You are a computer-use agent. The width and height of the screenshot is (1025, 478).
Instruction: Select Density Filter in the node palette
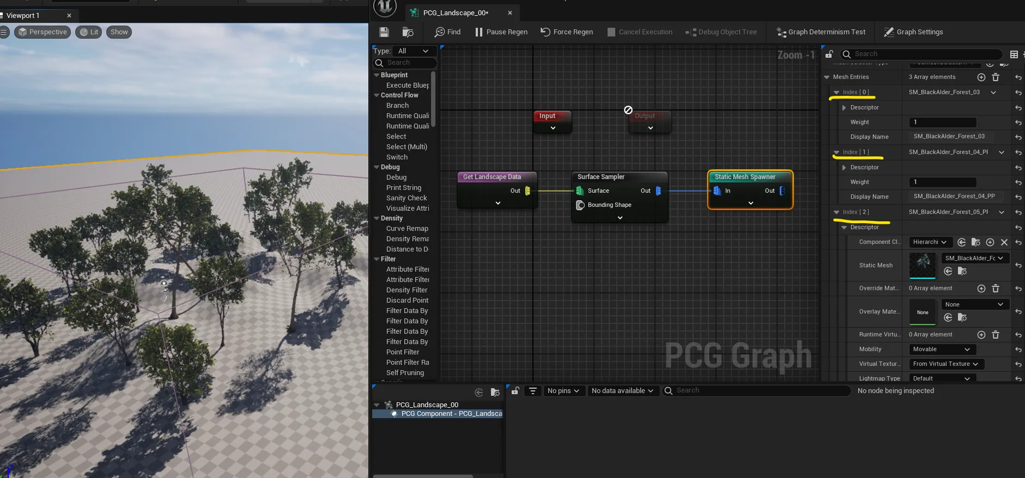[x=407, y=290]
